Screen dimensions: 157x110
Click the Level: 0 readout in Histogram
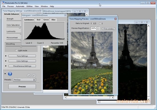point(29,43)
